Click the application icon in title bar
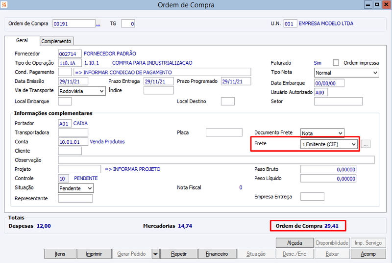Viewport: 392px width, 263px height. pos(4,4)
